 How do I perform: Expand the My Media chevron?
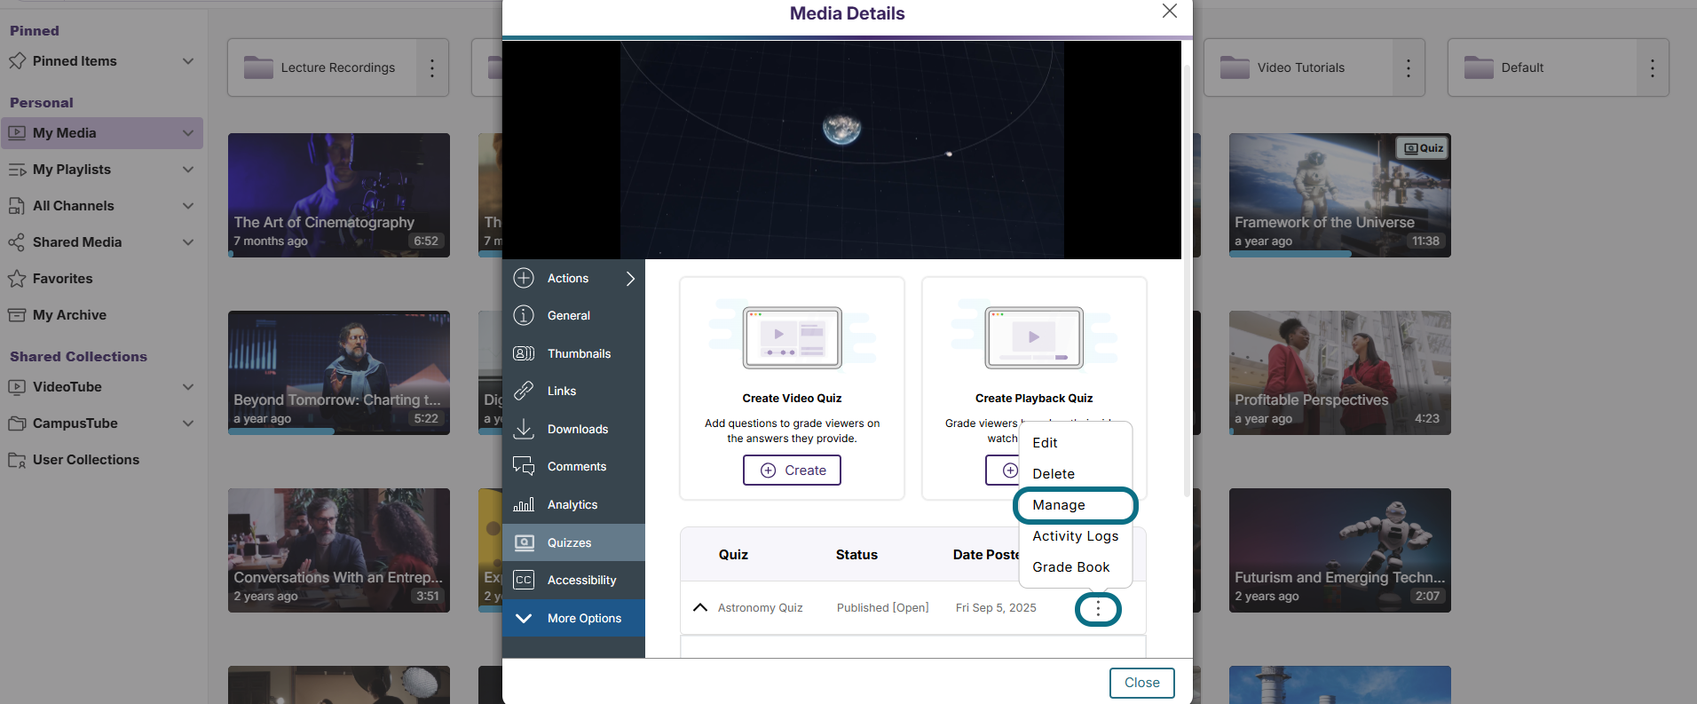coord(188,133)
